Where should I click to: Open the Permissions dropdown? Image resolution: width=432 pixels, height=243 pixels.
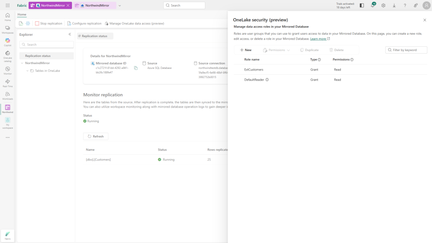point(276,49)
